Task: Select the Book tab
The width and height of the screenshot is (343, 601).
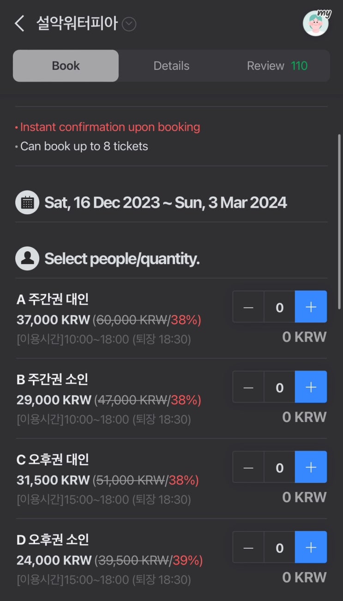Action: click(x=66, y=66)
